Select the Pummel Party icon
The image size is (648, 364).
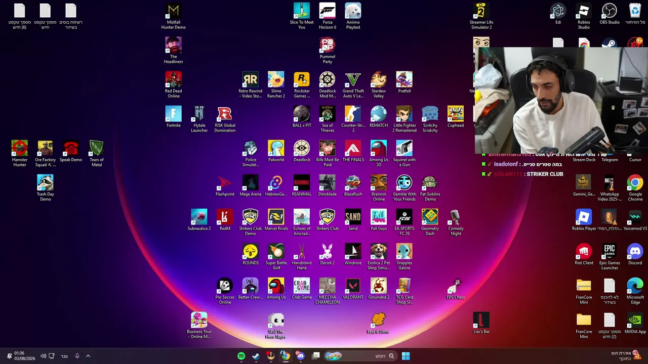pyautogui.click(x=327, y=51)
